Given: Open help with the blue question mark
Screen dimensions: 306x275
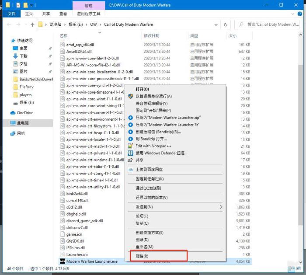Looking at the screenshot, I should pyautogui.click(x=300, y=14).
